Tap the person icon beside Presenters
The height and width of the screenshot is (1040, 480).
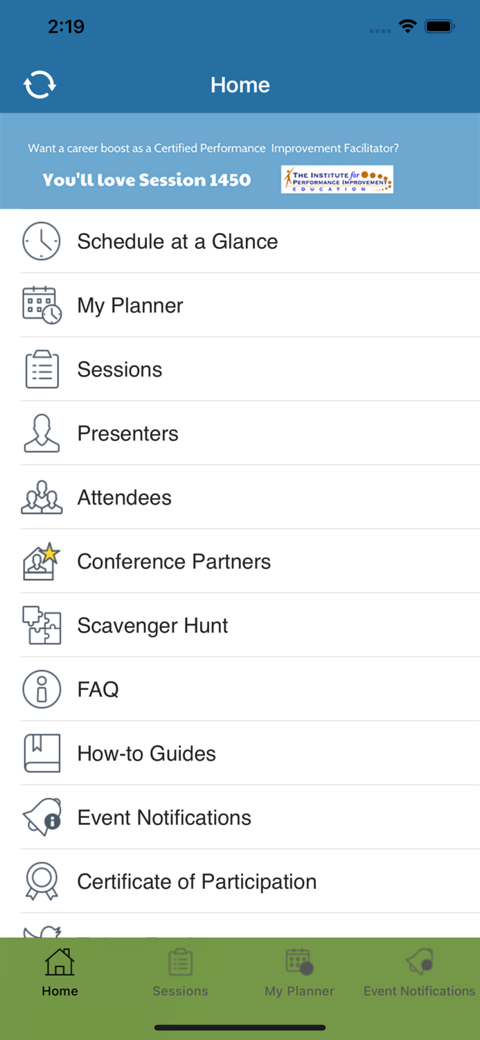click(x=42, y=433)
